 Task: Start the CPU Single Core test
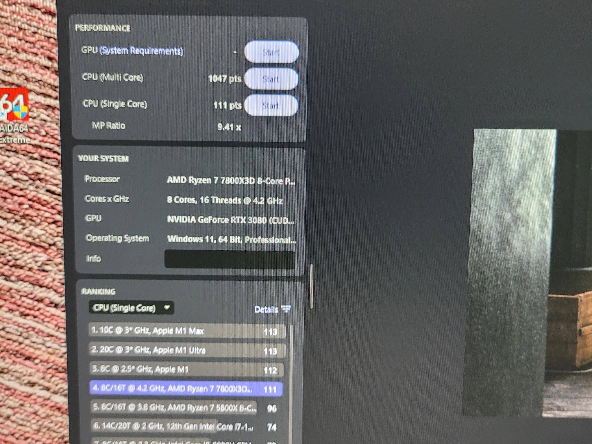pos(271,106)
